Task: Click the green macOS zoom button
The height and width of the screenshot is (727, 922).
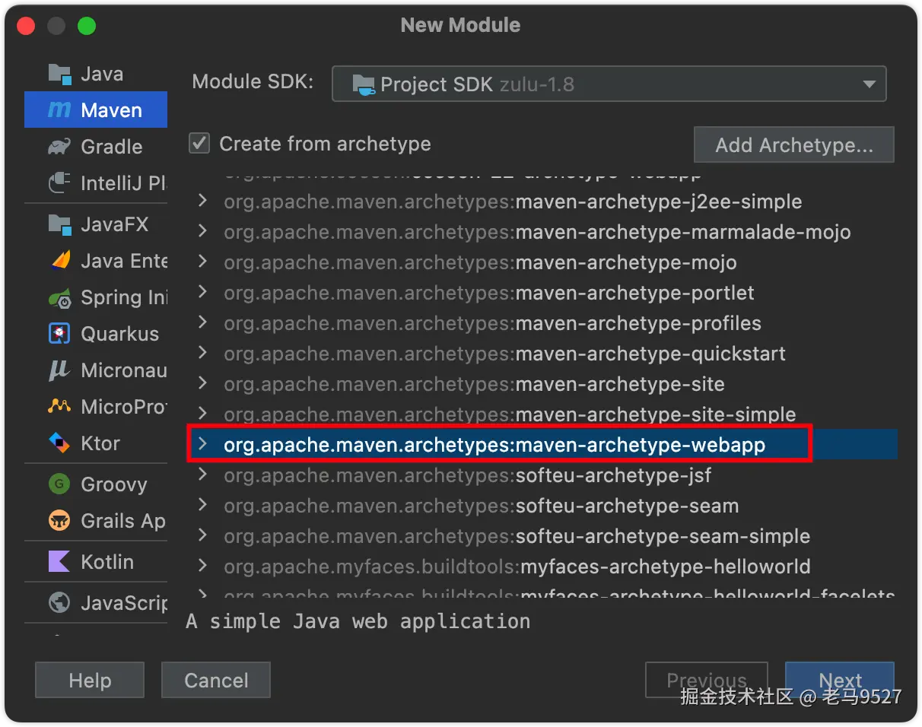Action: [87, 25]
